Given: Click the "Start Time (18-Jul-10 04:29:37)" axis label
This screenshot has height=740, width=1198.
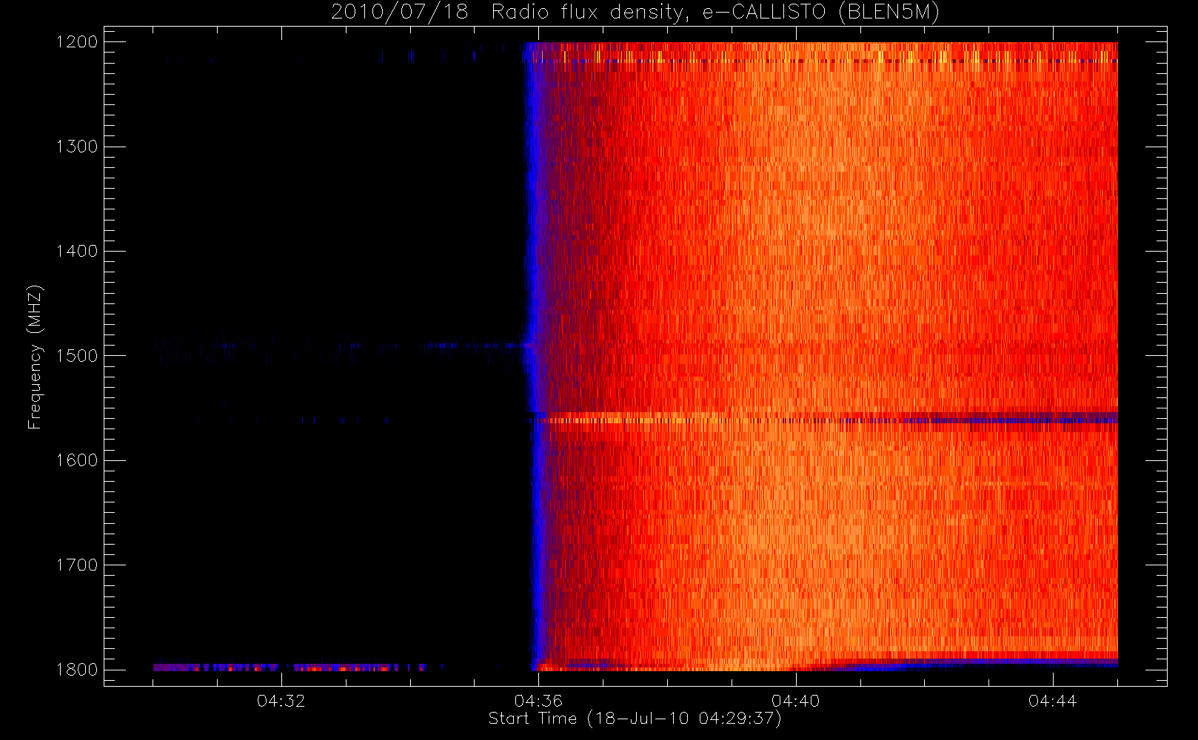Looking at the screenshot, I should (x=635, y=719).
